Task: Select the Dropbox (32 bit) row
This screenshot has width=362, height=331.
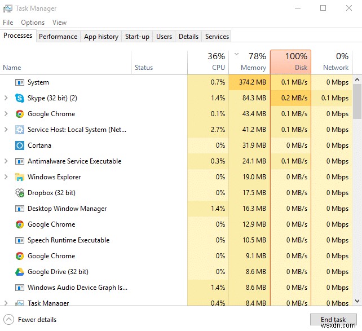Action: point(176,193)
